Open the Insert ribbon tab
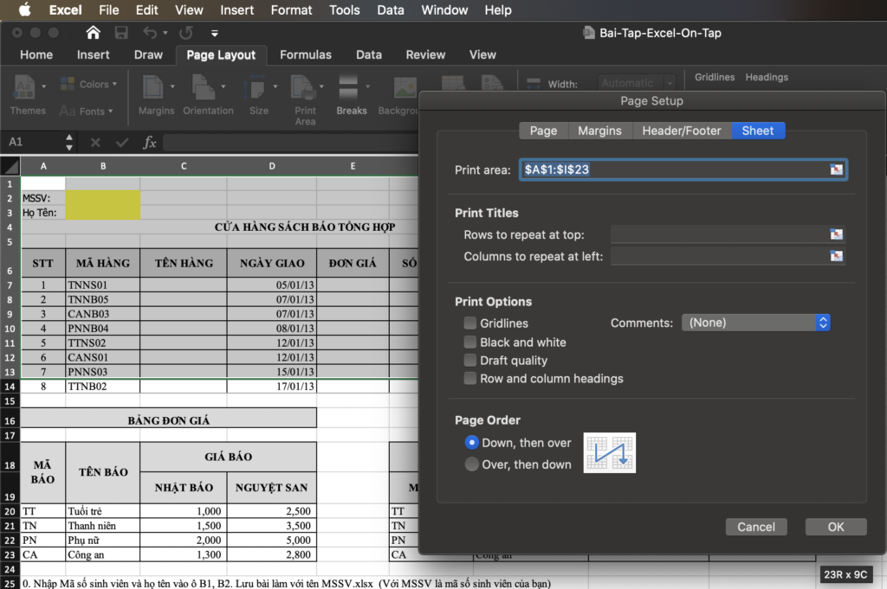The width and height of the screenshot is (887, 589). tap(94, 54)
